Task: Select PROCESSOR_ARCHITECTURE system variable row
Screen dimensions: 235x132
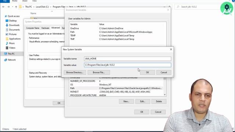Action: pos(116,95)
